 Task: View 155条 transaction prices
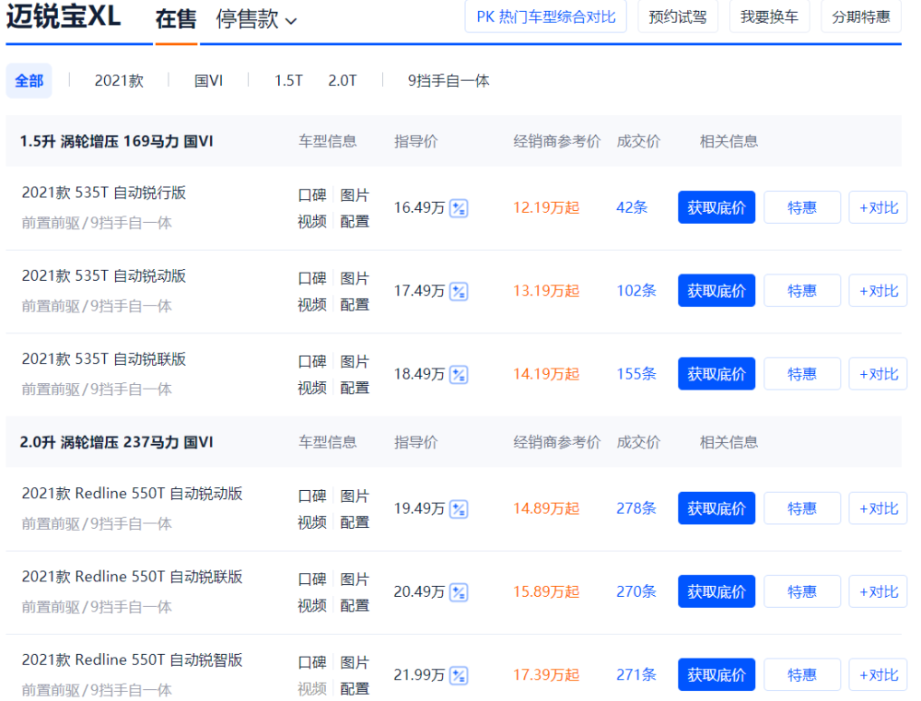636,374
